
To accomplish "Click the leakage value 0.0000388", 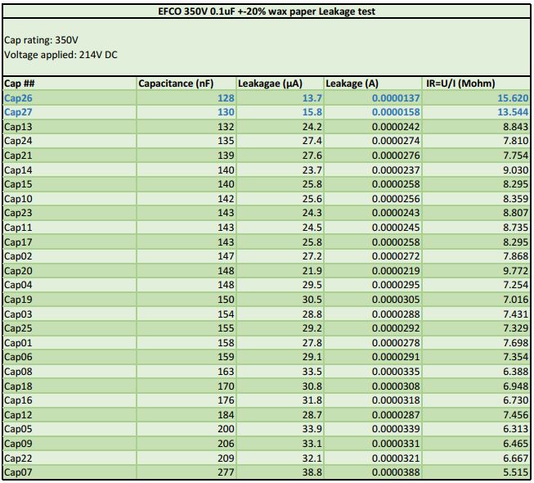I will tap(396, 472).
